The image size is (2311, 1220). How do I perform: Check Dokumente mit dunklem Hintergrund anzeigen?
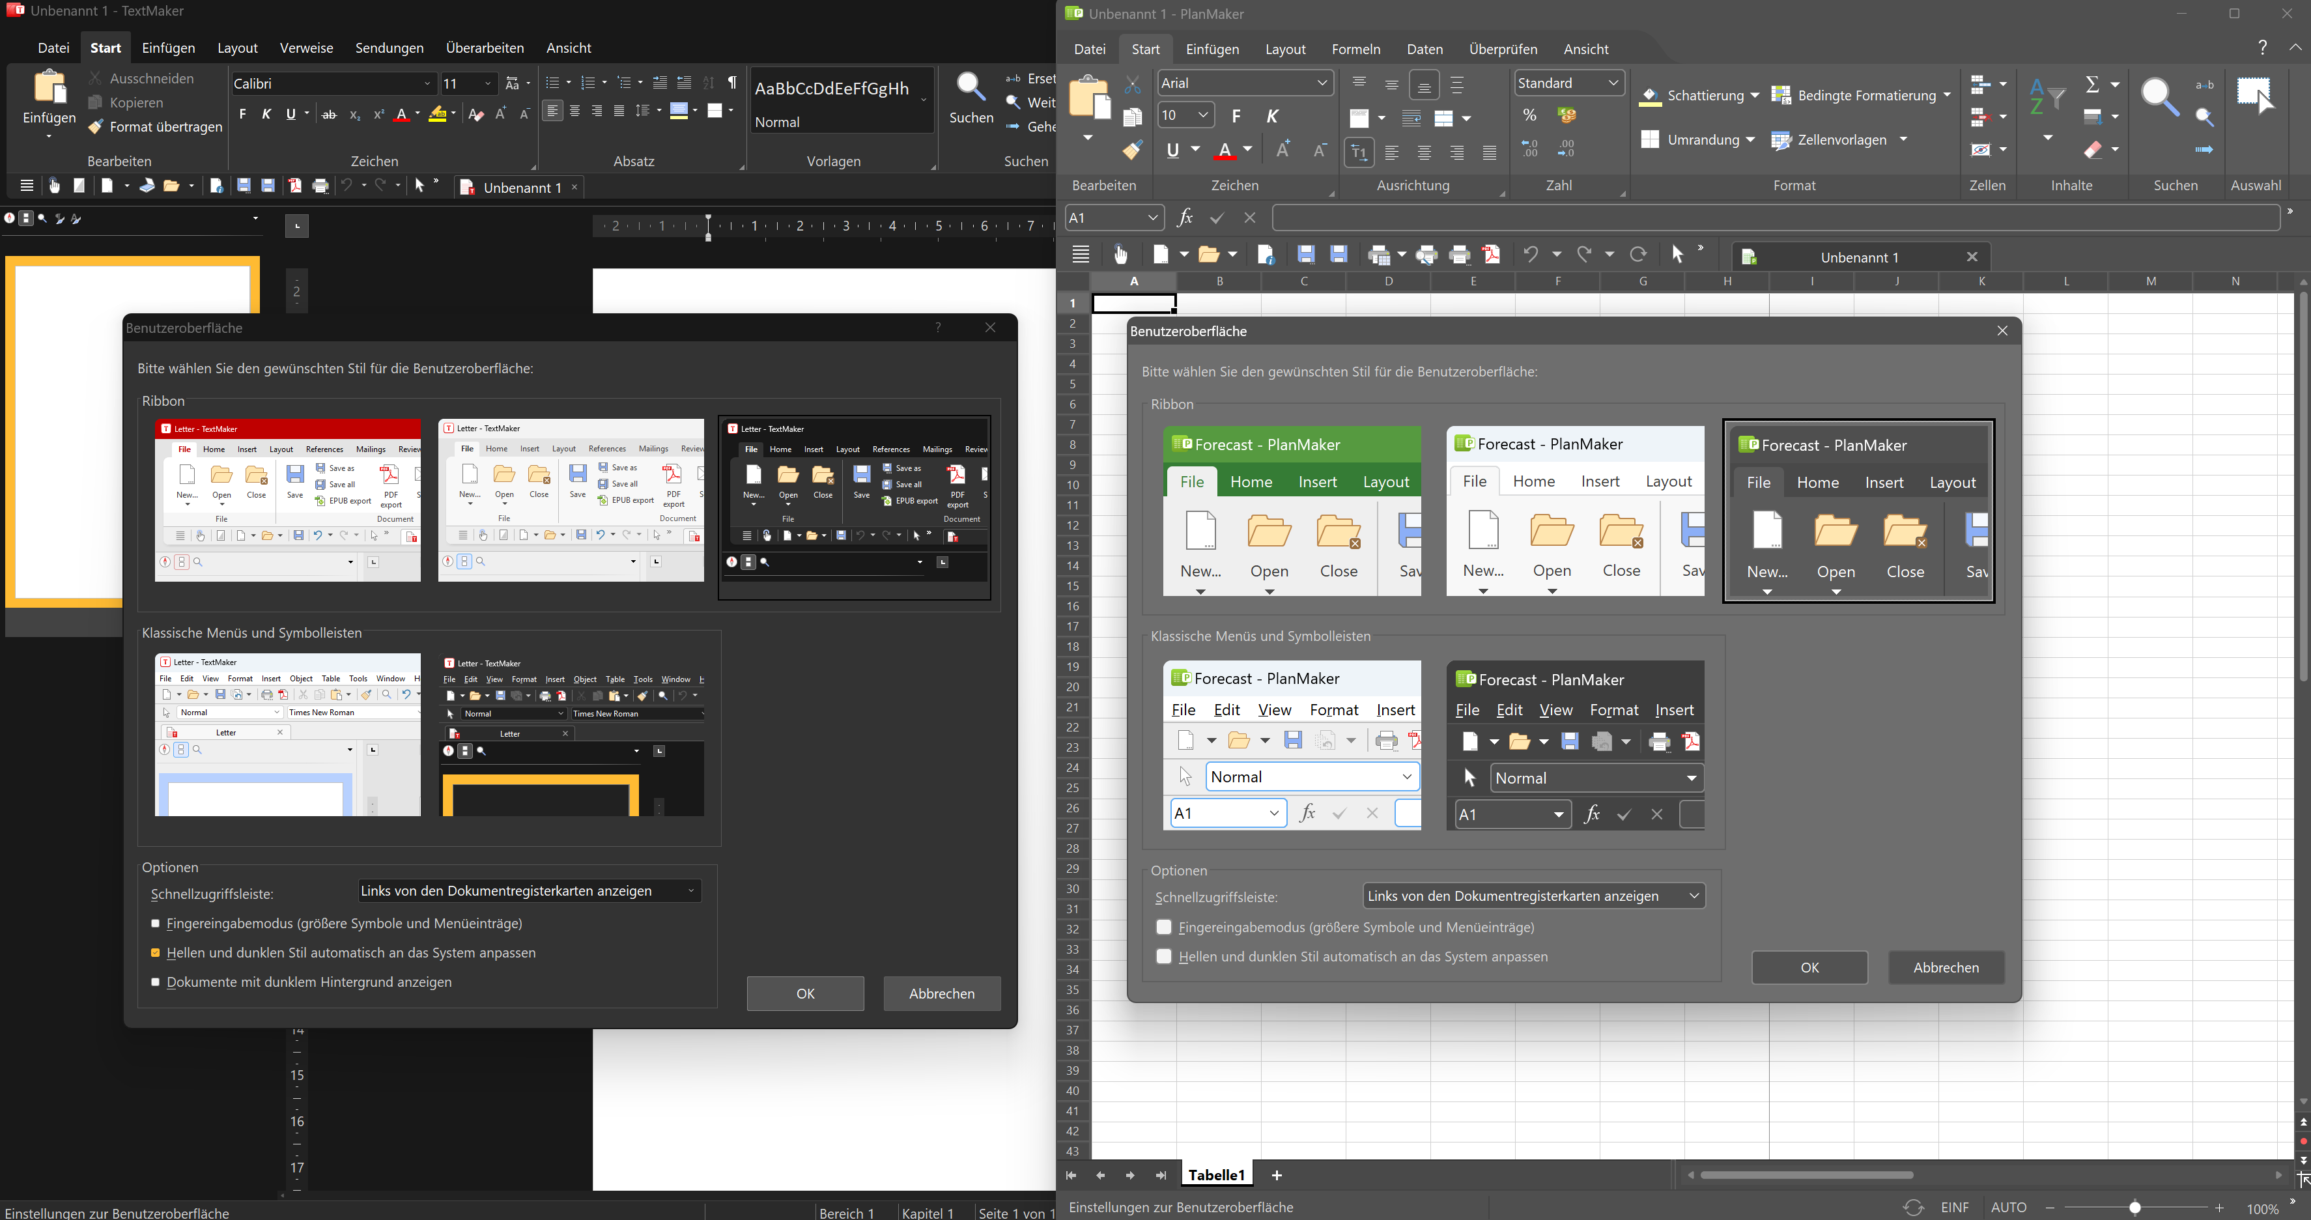pos(155,982)
